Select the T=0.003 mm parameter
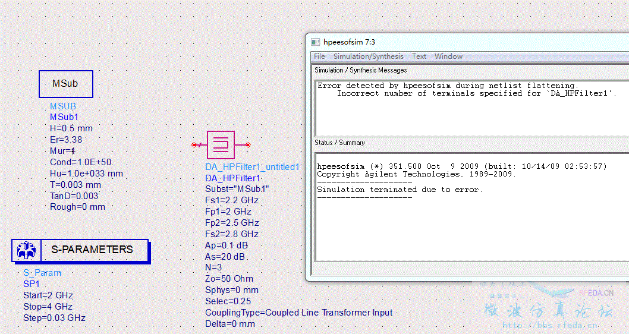The height and width of the screenshot is (334, 629). point(76,185)
